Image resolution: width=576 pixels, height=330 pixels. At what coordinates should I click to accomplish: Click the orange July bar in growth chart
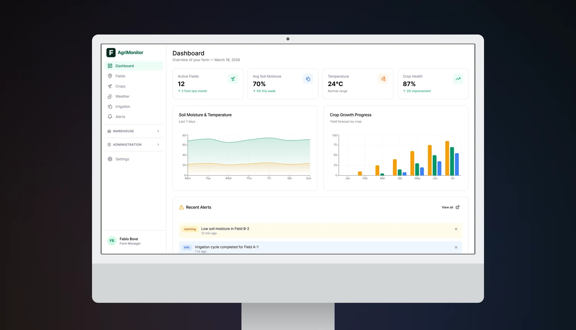click(447, 158)
